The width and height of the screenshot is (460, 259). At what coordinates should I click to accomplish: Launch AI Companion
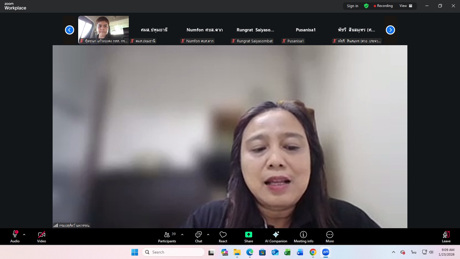[x=276, y=237]
